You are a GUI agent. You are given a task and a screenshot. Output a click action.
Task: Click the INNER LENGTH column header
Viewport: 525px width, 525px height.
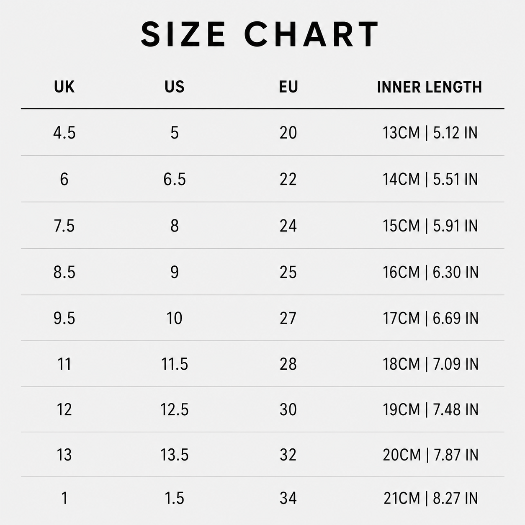point(430,87)
